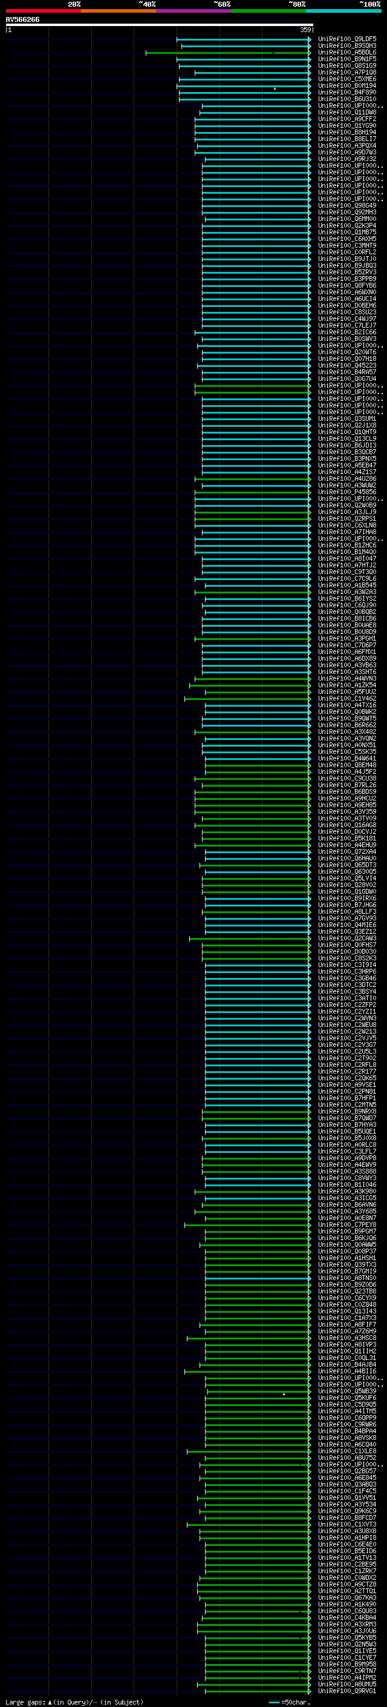Click the ~40% legend label
The height and width of the screenshot is (1707, 387).
[x=147, y=4]
